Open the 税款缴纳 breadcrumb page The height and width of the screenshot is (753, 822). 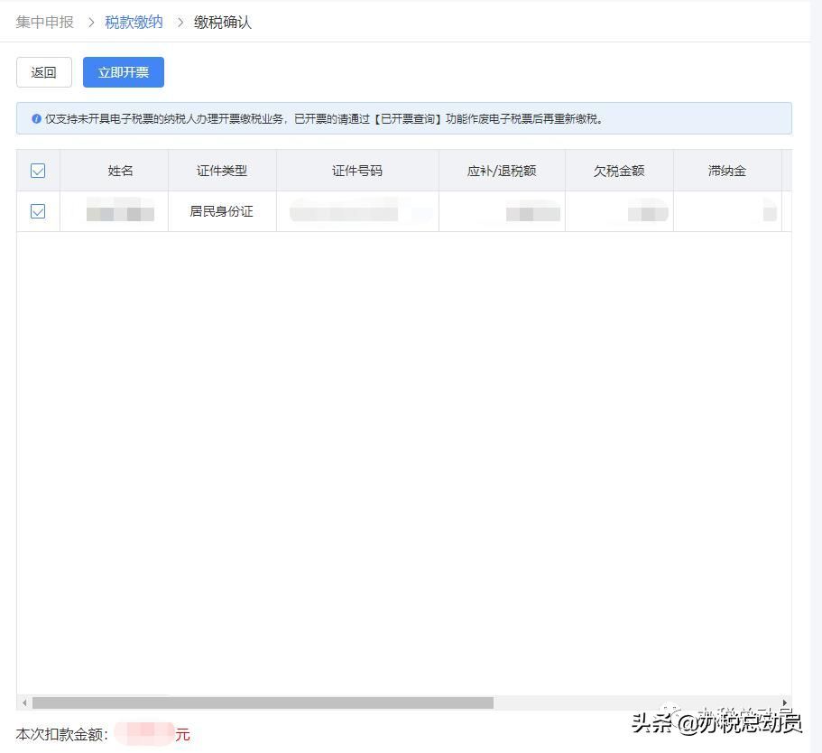coord(133,22)
